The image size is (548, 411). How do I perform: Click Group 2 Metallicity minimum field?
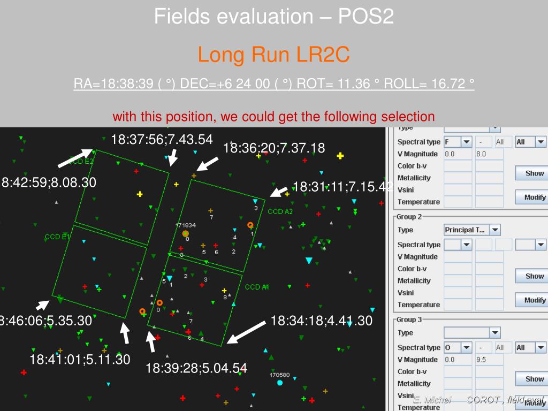pos(458,280)
